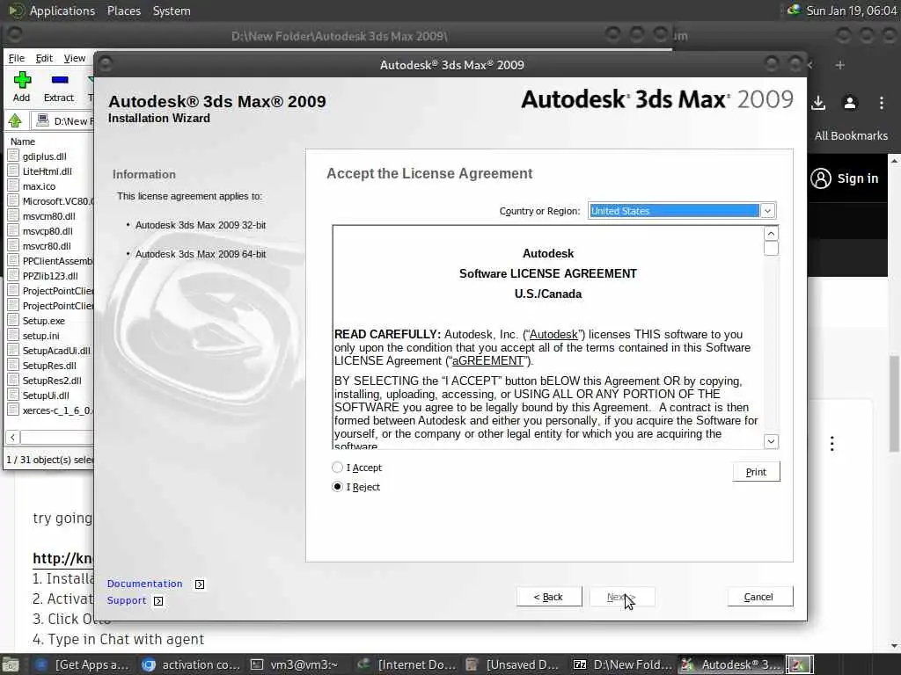The image size is (901, 675).
Task: Select Setup.exe in the file list
Action: pos(44,320)
